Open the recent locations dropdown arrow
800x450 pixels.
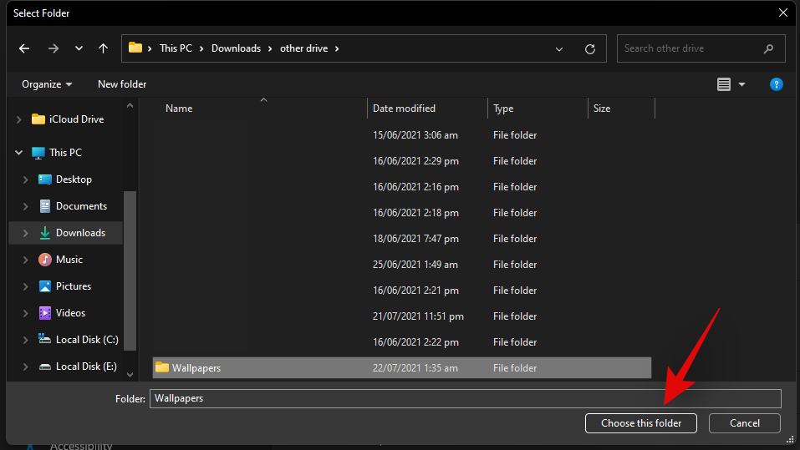pos(79,48)
